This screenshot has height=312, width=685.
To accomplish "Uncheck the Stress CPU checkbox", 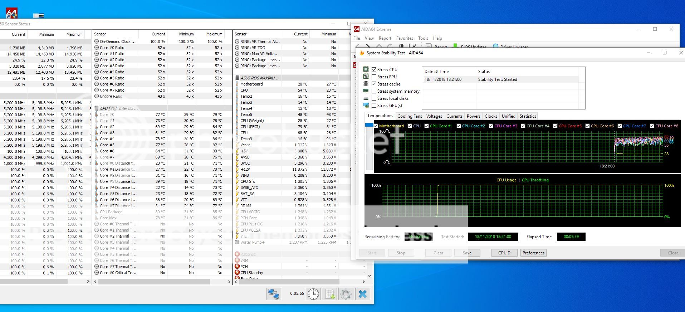I will point(374,69).
